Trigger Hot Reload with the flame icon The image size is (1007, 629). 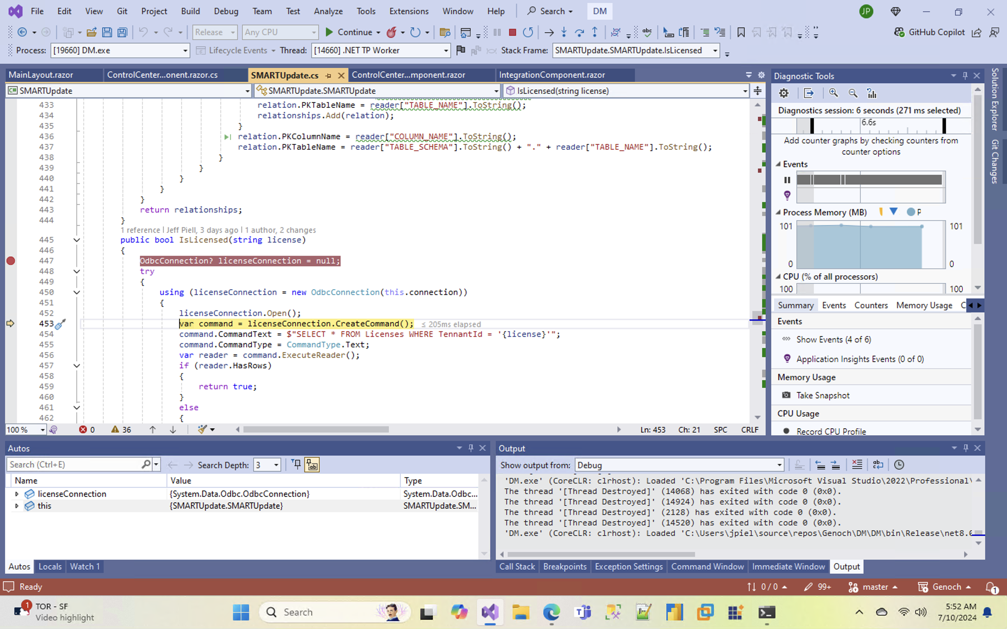click(x=392, y=32)
